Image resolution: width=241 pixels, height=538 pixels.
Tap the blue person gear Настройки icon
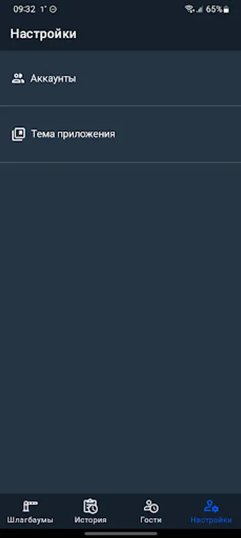[211, 506]
